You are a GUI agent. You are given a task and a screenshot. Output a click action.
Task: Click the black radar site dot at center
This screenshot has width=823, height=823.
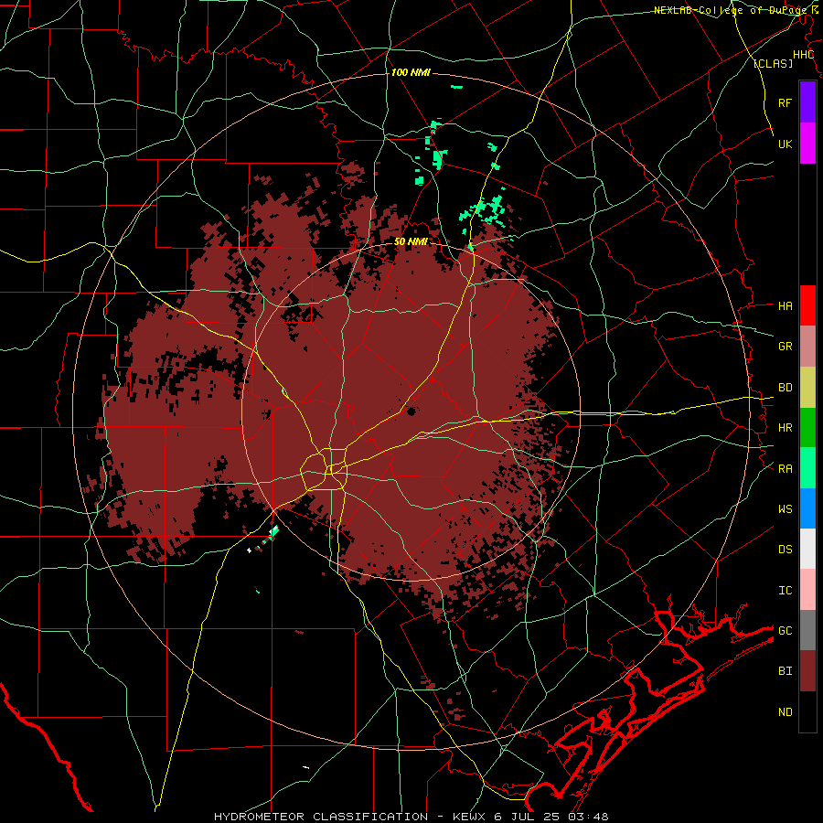coord(411,411)
